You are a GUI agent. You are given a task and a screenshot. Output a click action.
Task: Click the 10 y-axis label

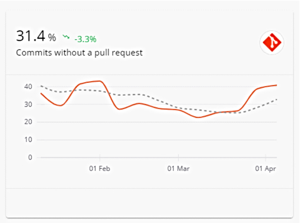(28, 140)
